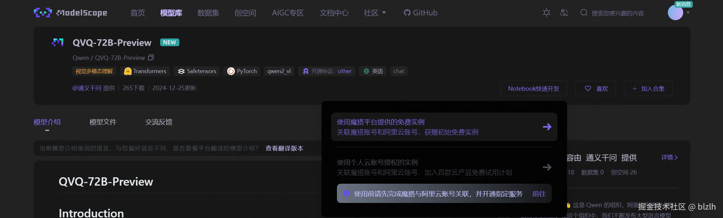Click the Safetensors tag
Viewport: 723px width, 218px height.
[197, 71]
